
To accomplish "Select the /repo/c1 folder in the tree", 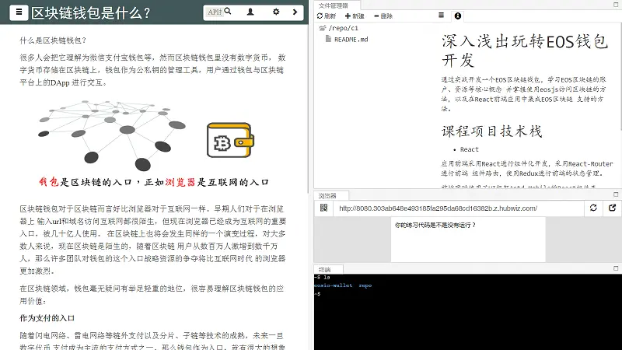I will (339, 28).
